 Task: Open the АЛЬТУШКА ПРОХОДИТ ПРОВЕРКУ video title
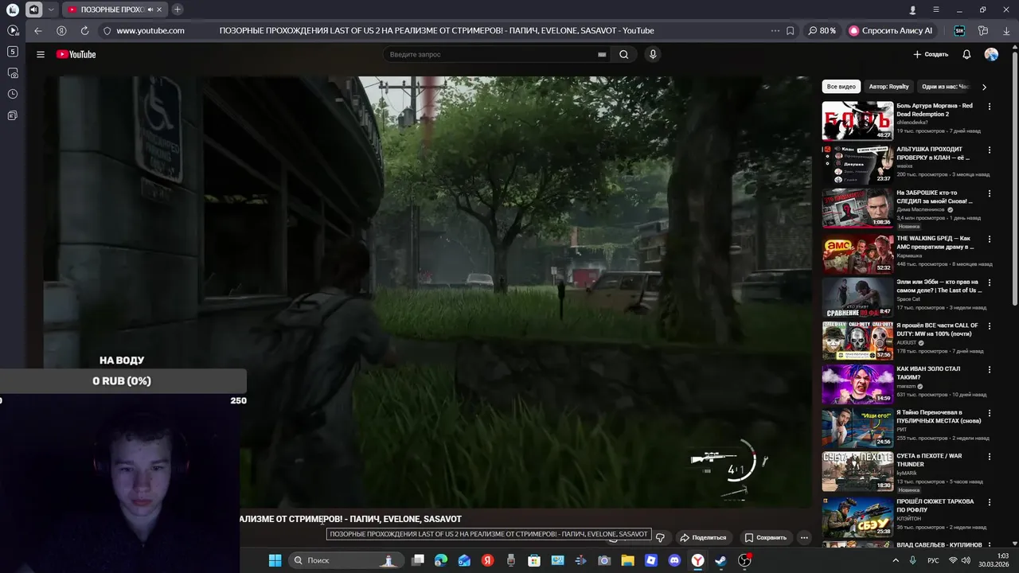(933, 154)
